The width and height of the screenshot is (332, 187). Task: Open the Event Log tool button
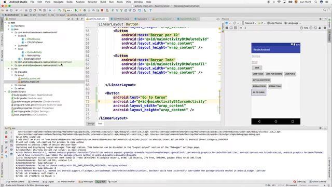[299, 182]
